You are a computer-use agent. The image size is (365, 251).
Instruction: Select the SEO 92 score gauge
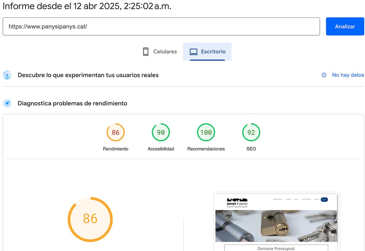pos(251,133)
